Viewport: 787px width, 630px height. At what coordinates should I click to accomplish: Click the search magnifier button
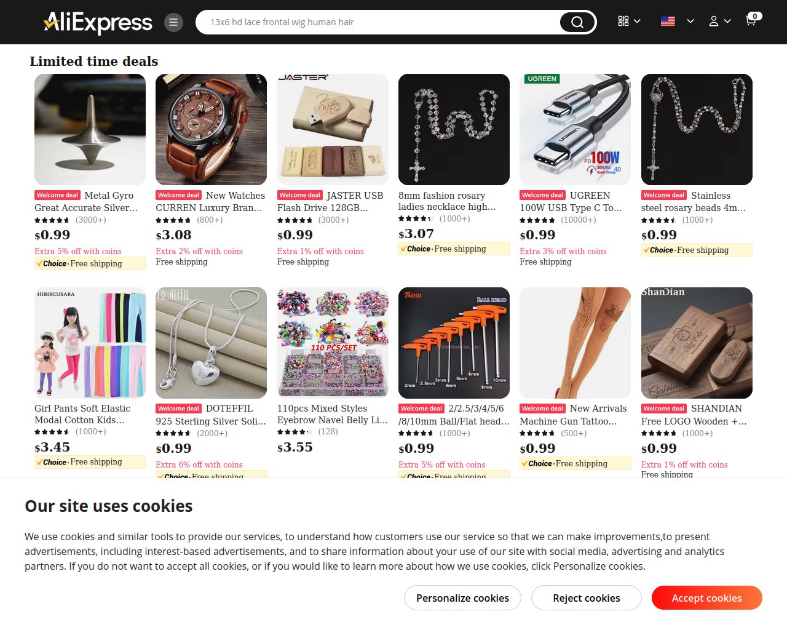577,22
